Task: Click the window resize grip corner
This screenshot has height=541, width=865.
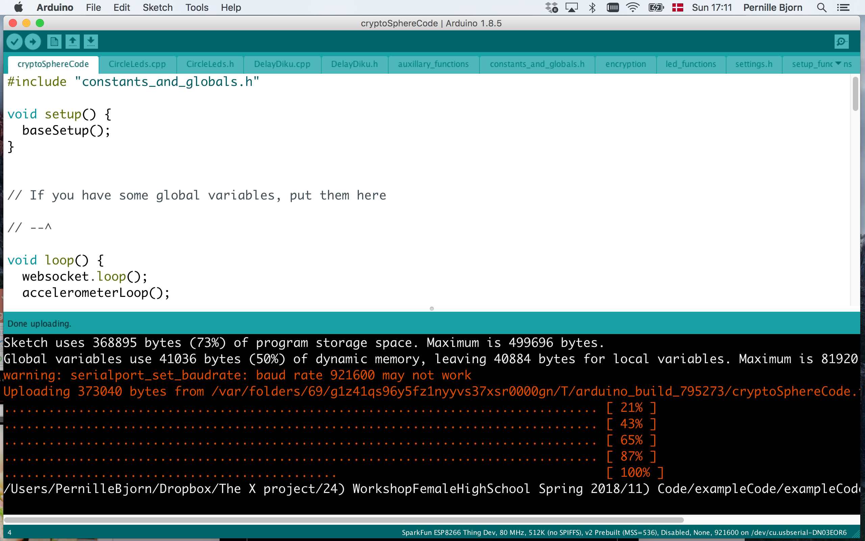Action: pyautogui.click(x=856, y=534)
